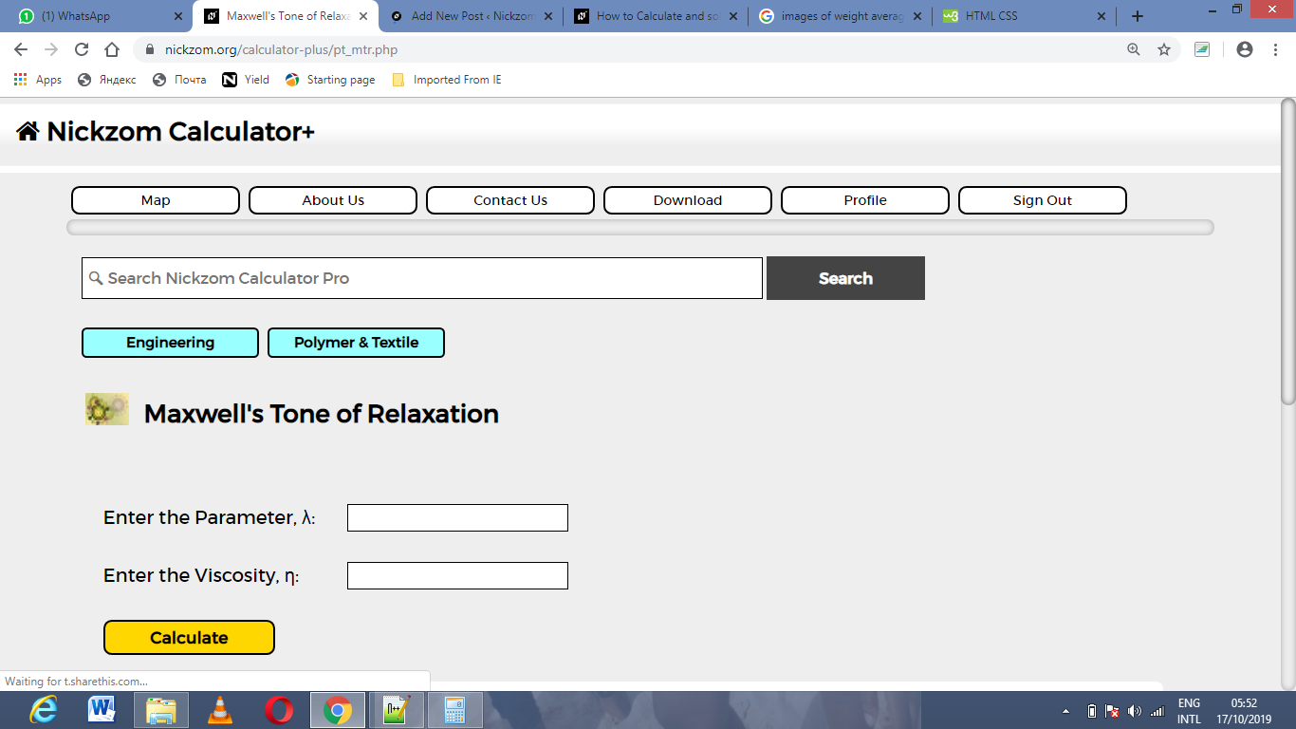Image resolution: width=1296 pixels, height=729 pixels.
Task: Bookmark this page with star icon
Action: pyautogui.click(x=1164, y=49)
